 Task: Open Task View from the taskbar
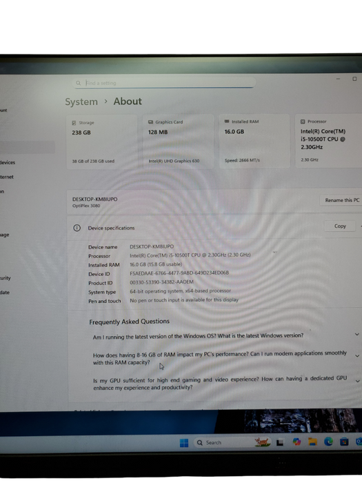pyautogui.click(x=280, y=443)
